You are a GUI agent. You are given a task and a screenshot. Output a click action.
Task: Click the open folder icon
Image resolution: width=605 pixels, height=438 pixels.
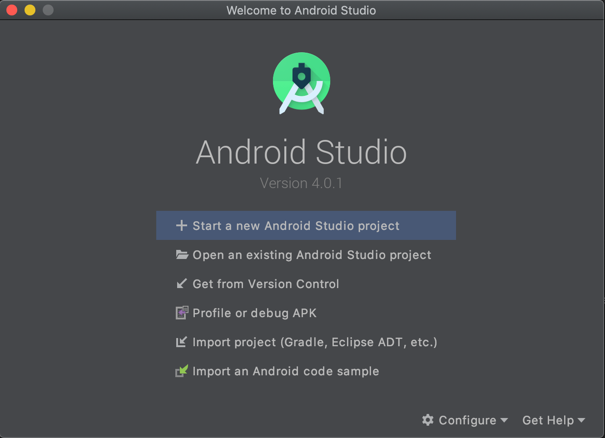tap(182, 254)
